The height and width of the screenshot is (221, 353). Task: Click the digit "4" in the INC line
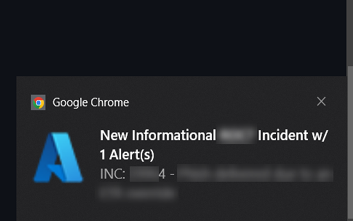(162, 174)
